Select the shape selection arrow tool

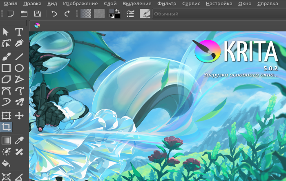click(6, 32)
